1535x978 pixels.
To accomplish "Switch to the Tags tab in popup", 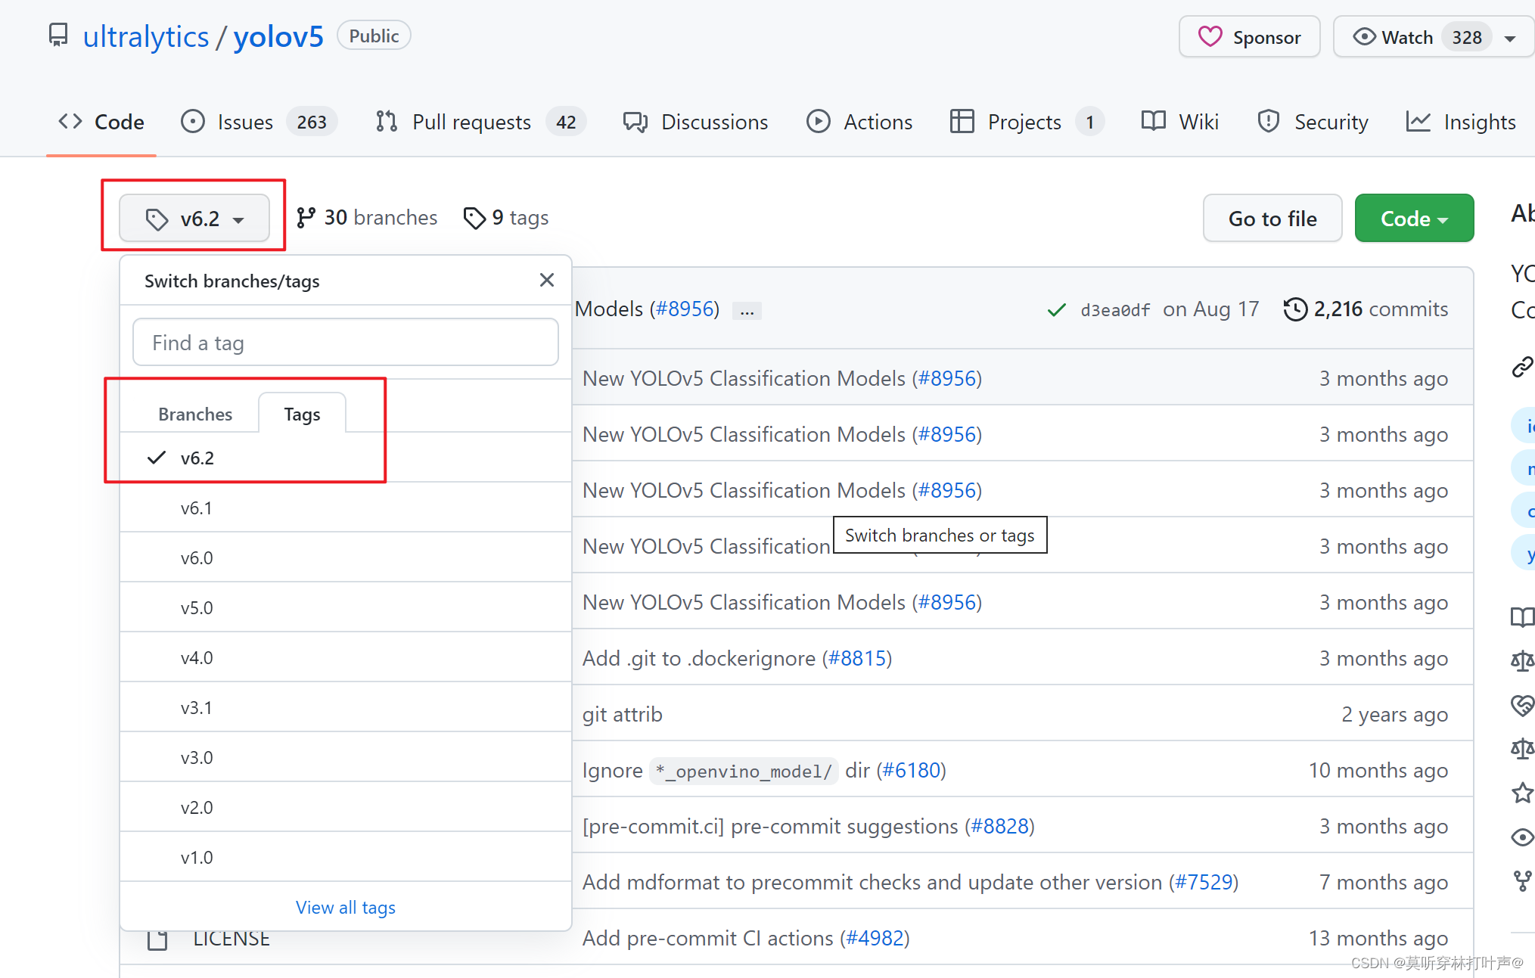I will 302,414.
